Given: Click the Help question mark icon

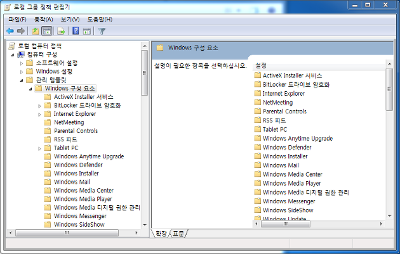Looking at the screenshot, I should [x=76, y=31].
